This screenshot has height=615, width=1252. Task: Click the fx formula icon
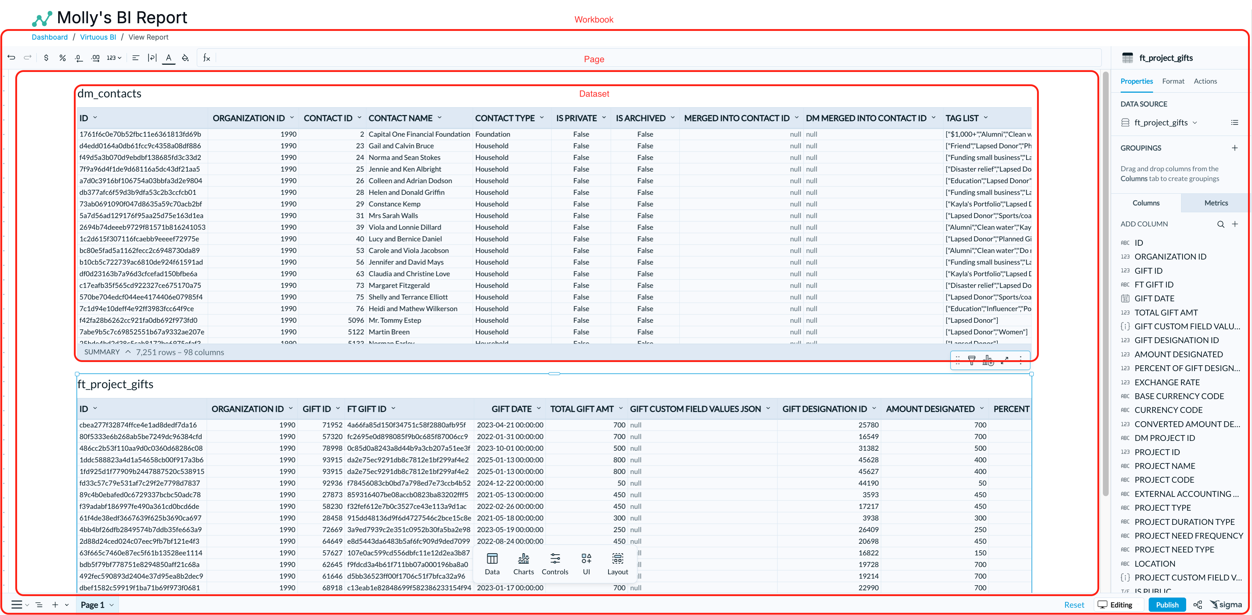(207, 58)
